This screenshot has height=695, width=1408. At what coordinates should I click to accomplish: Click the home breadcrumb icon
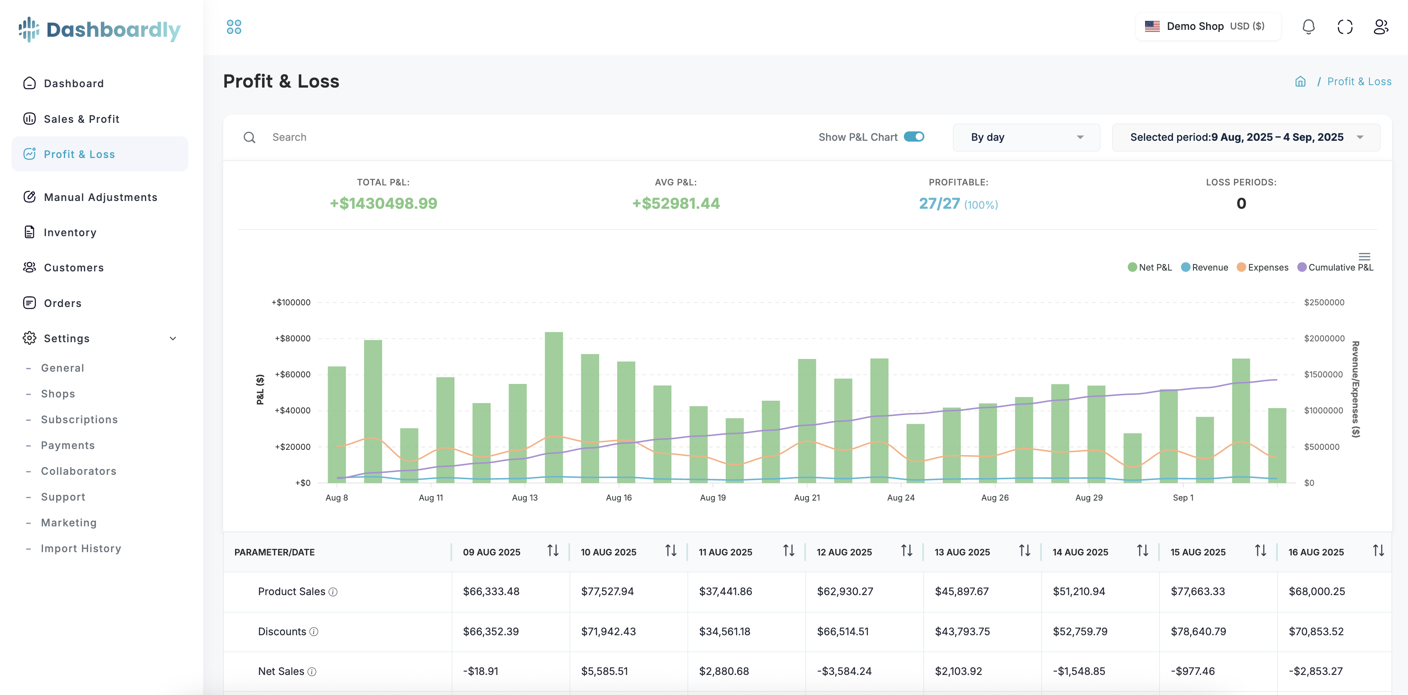tap(1300, 81)
